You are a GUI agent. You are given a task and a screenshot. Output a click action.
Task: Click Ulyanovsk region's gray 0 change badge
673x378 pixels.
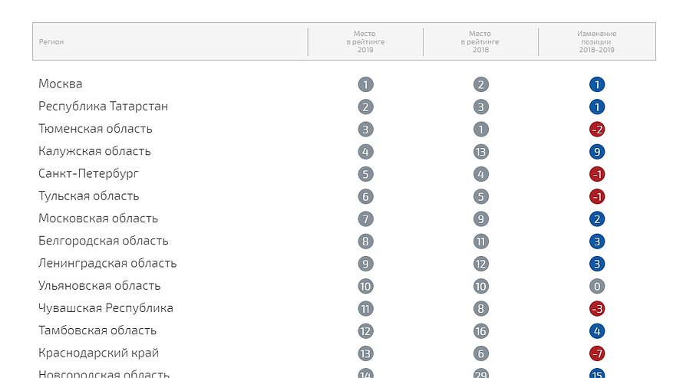(597, 286)
